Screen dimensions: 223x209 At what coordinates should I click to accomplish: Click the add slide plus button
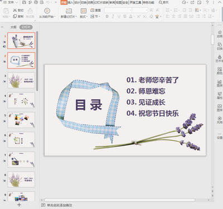(x=19, y=205)
